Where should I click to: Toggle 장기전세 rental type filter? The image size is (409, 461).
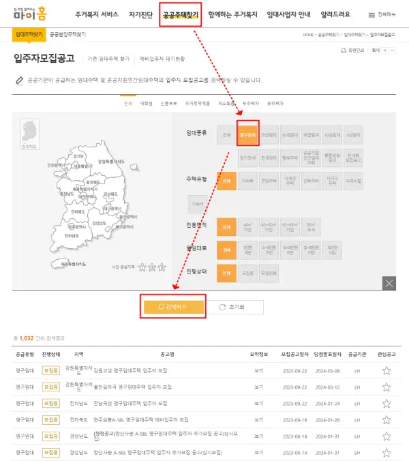[x=247, y=158]
